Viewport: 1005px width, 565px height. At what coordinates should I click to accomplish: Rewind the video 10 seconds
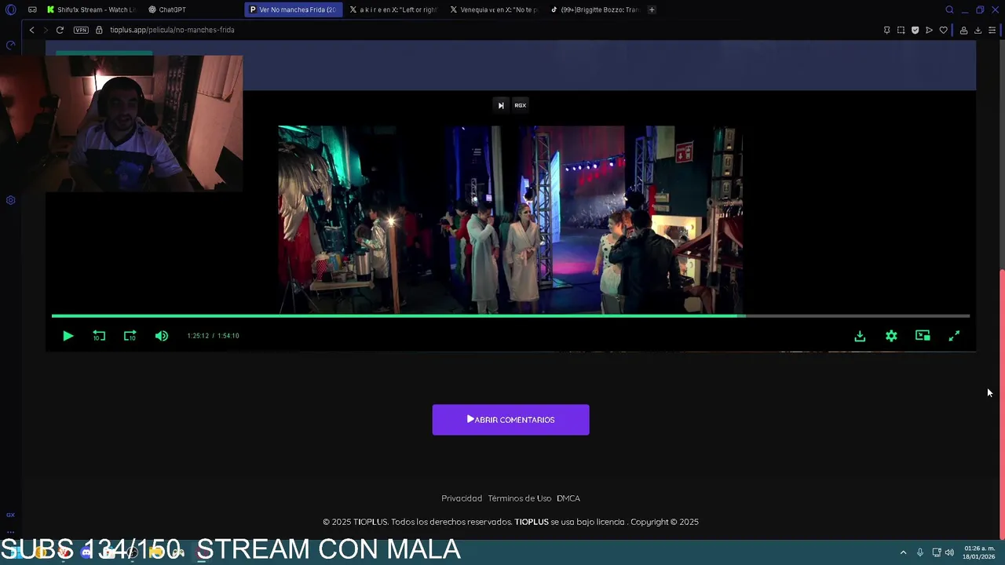tap(99, 336)
